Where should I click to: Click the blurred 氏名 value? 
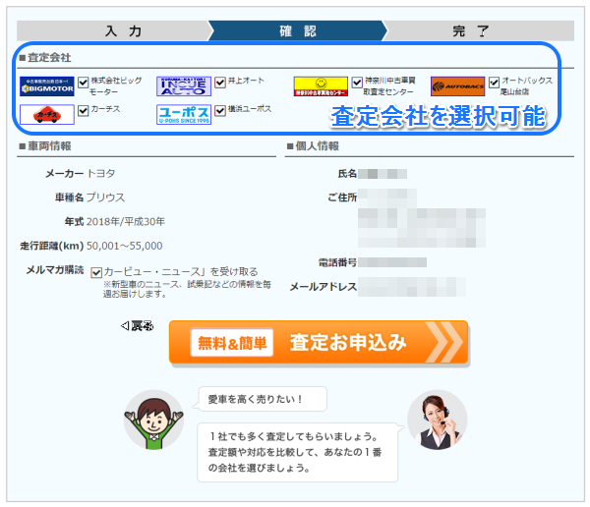[x=383, y=174]
